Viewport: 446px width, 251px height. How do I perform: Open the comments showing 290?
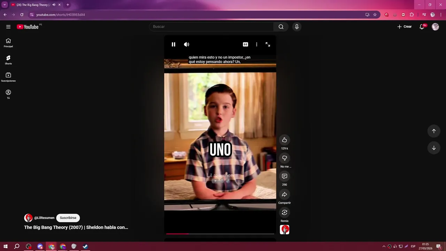click(285, 176)
